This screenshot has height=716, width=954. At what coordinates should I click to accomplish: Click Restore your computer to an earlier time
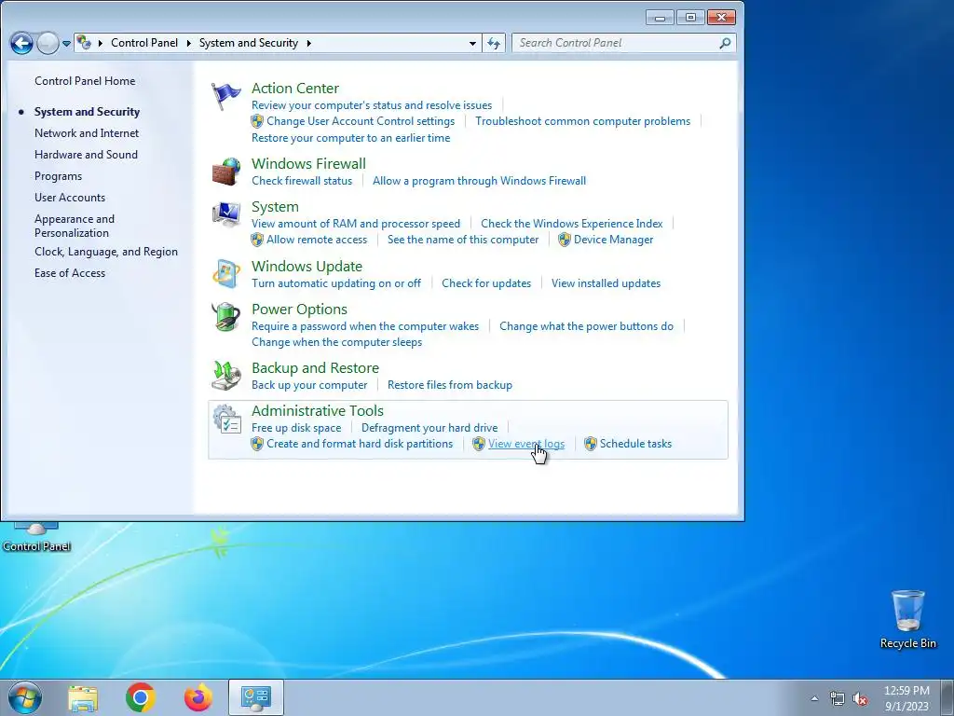350,138
